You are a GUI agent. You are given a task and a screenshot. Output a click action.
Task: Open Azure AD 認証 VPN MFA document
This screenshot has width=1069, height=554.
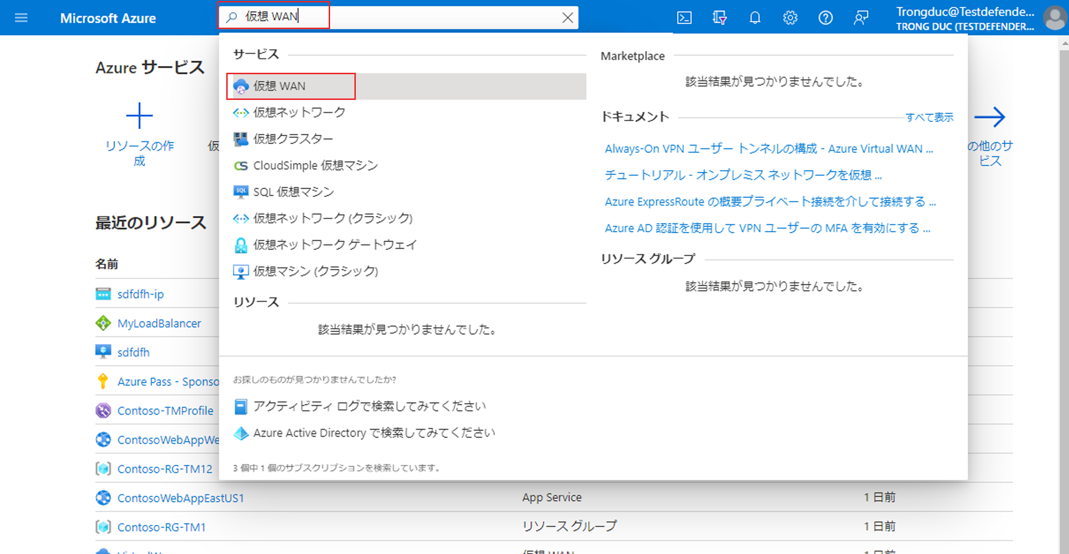(x=768, y=228)
